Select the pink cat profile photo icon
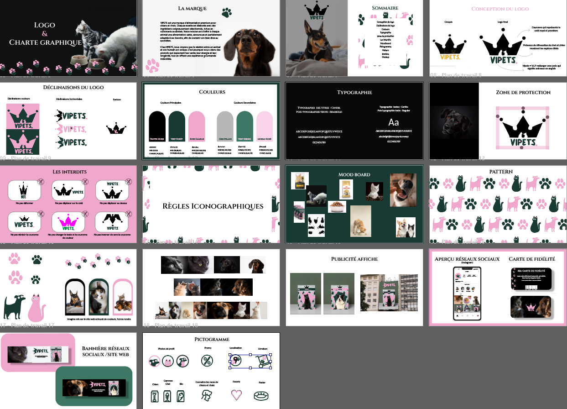 (168, 362)
